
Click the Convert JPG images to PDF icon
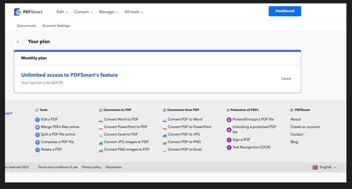pyautogui.click(x=101, y=142)
